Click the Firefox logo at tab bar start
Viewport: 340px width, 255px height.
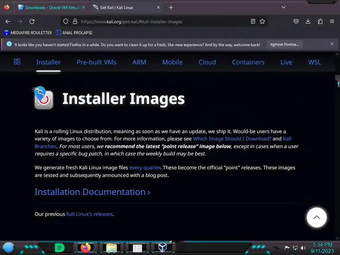click(7, 7)
